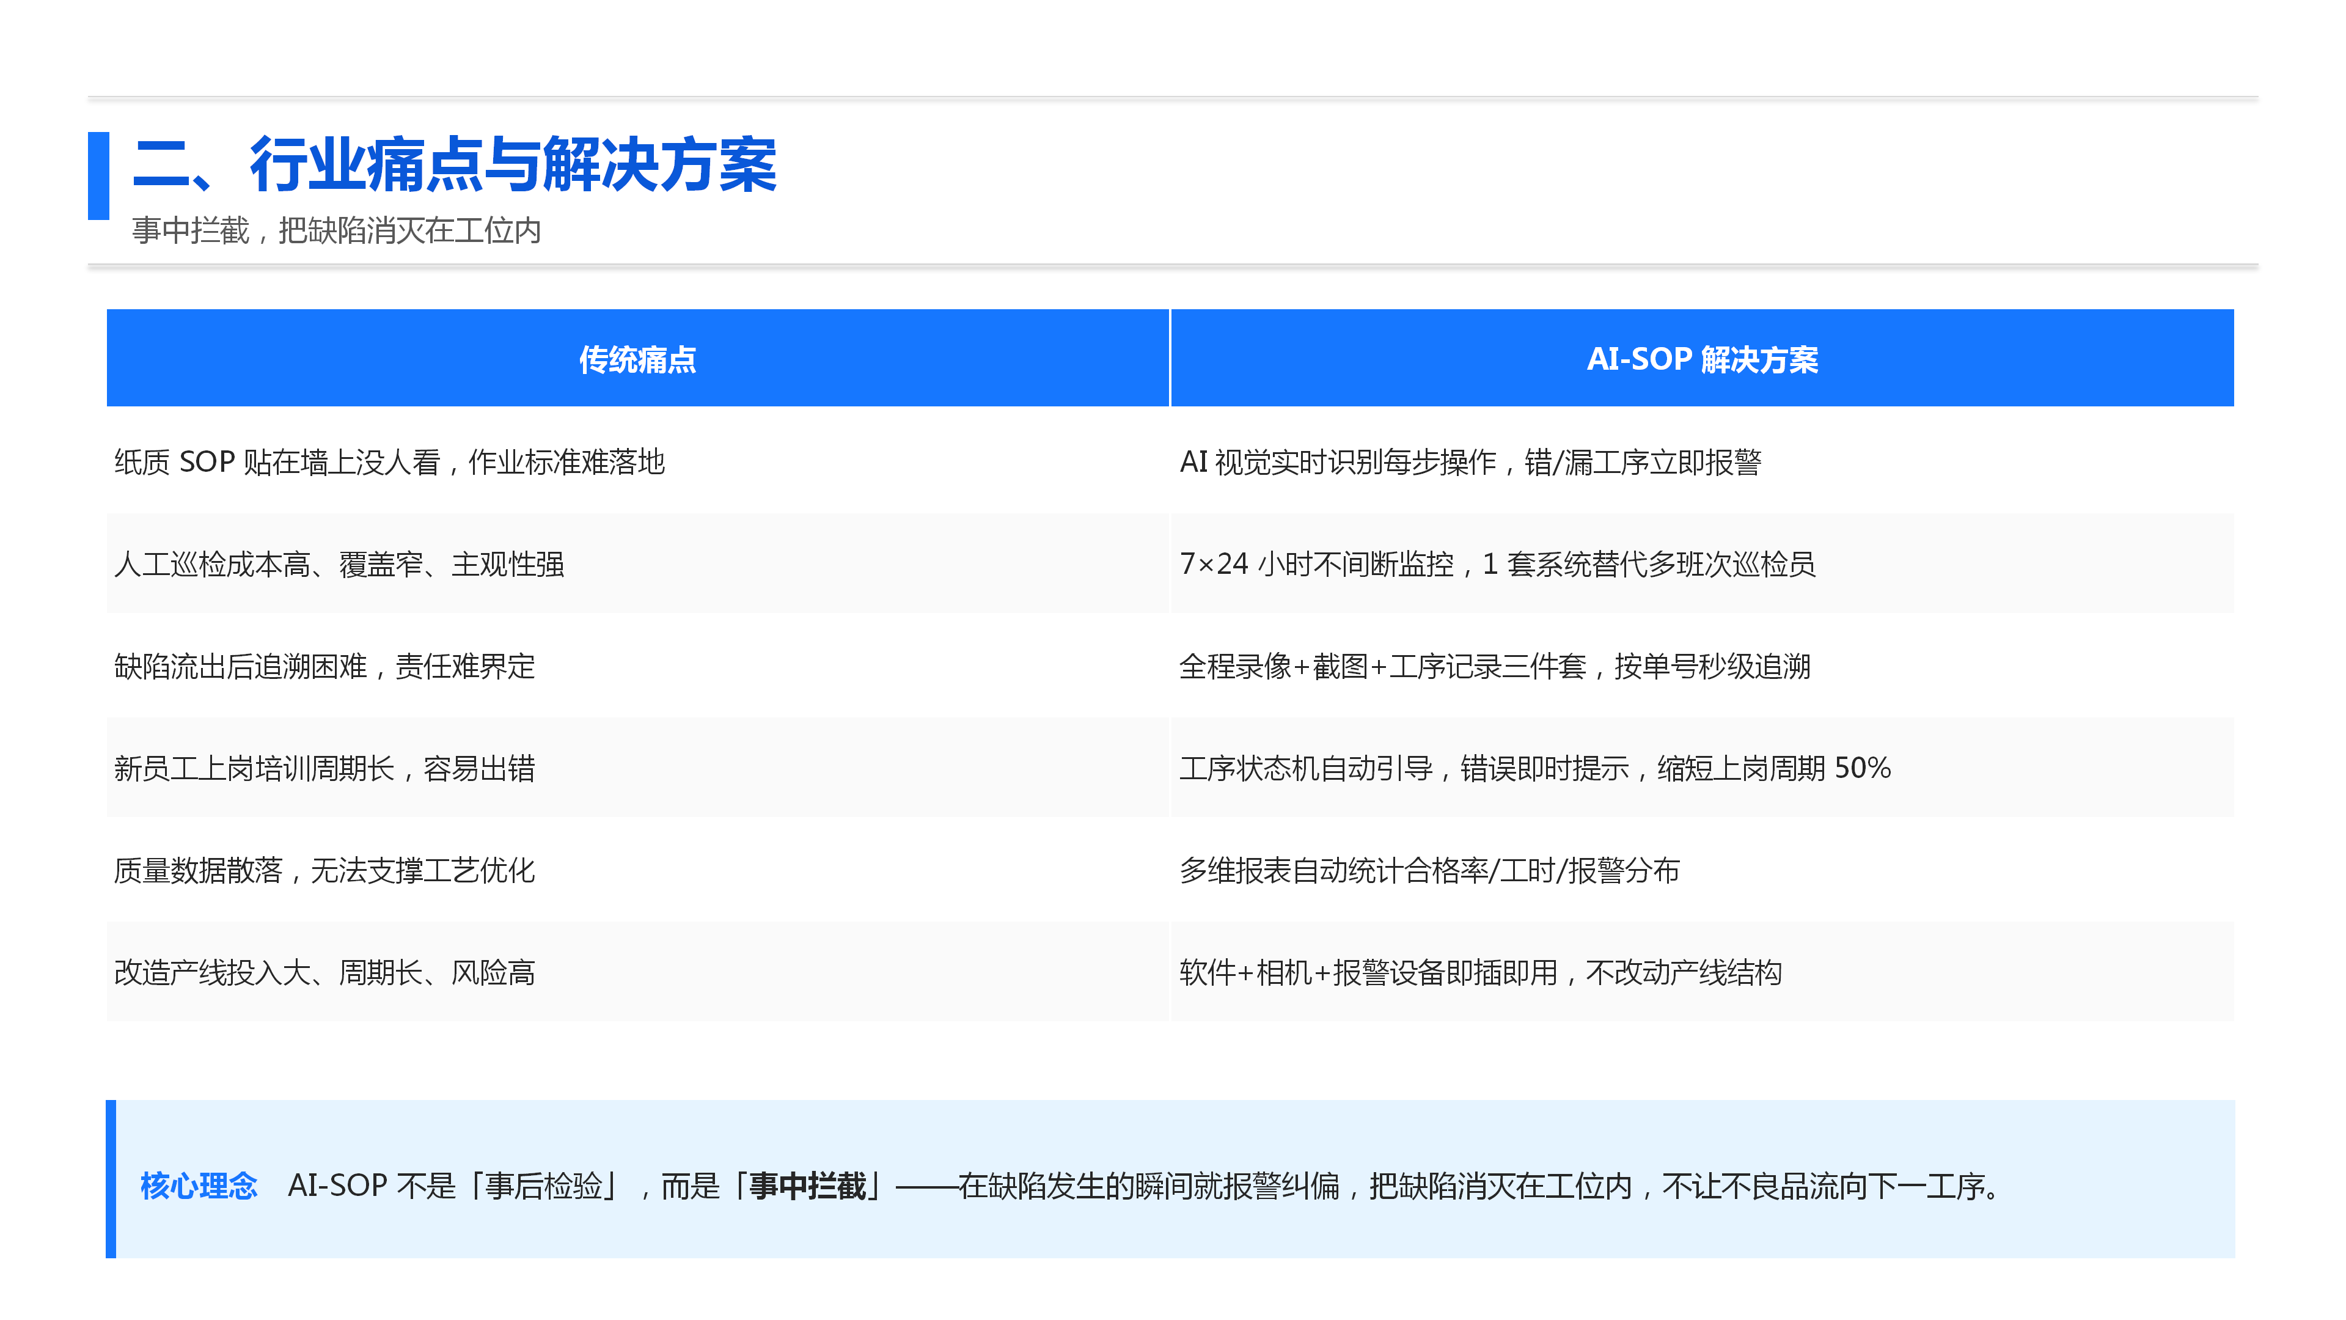Click the AI-SOP 解决方案 column header

(x=1702, y=358)
